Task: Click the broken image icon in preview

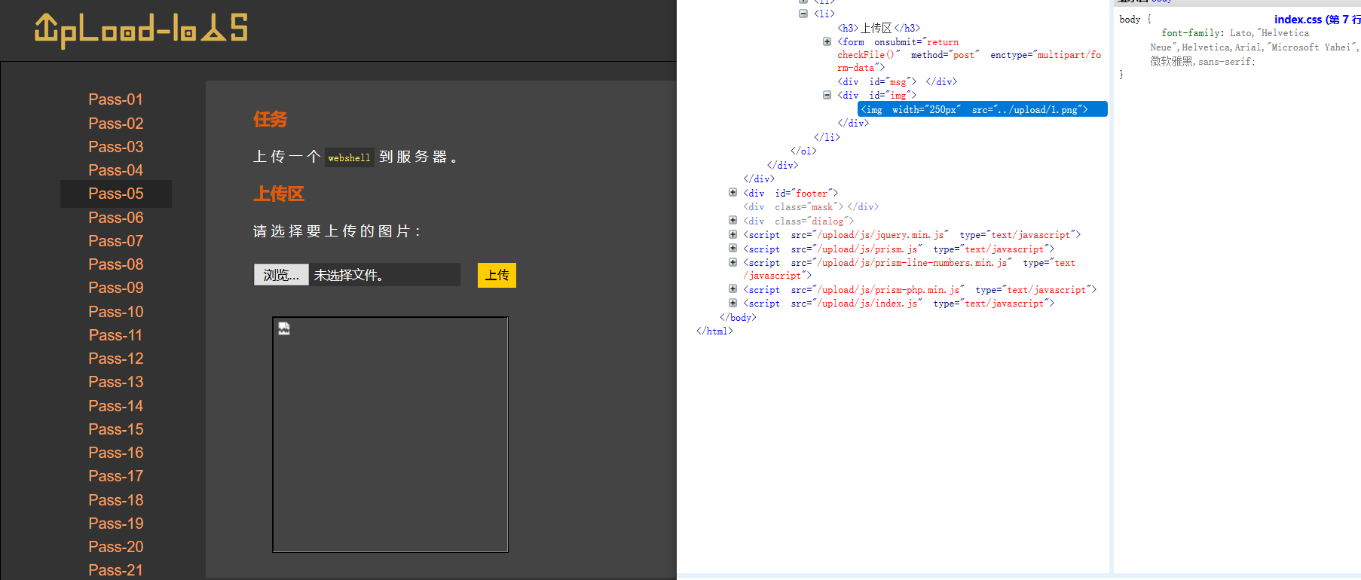Action: click(284, 328)
